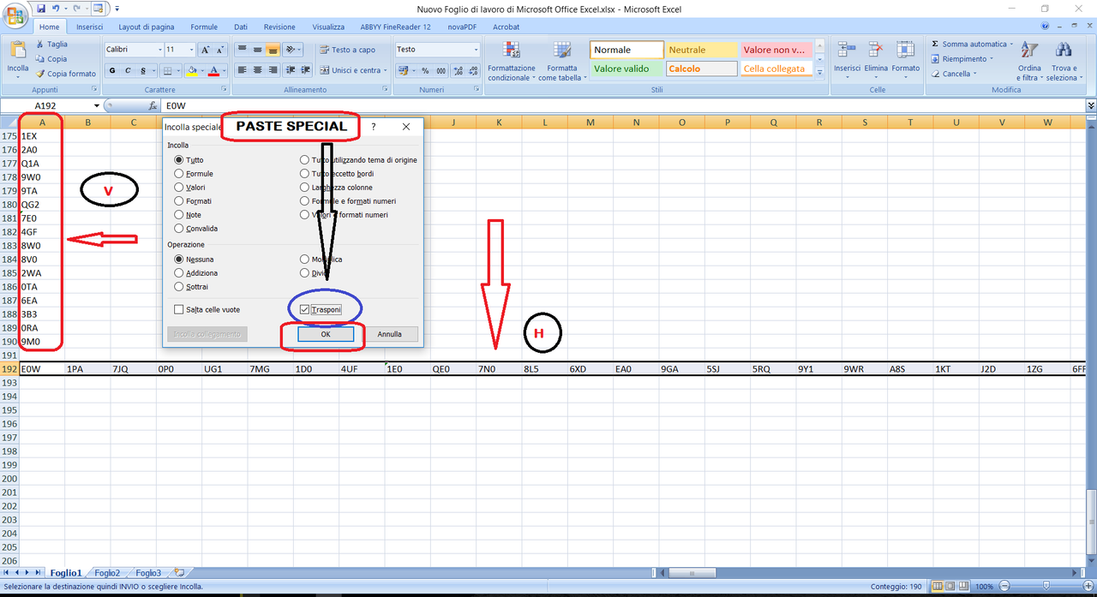
Task: Select Sottrai operation radio
Action: click(179, 287)
